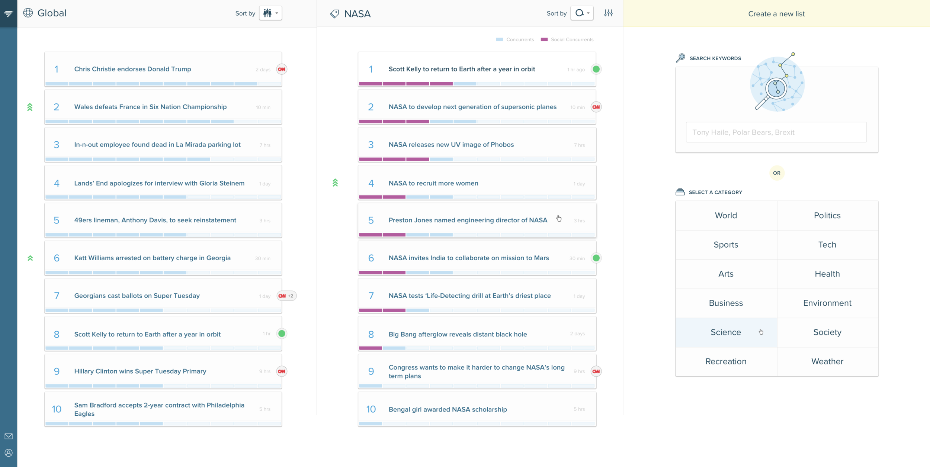Click trending arrows beside Katt Williams story
This screenshot has height=467, width=930.
[x=30, y=258]
